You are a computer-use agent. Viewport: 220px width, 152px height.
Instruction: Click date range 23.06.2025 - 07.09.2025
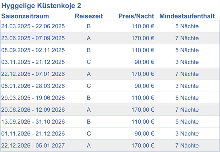[33, 38]
